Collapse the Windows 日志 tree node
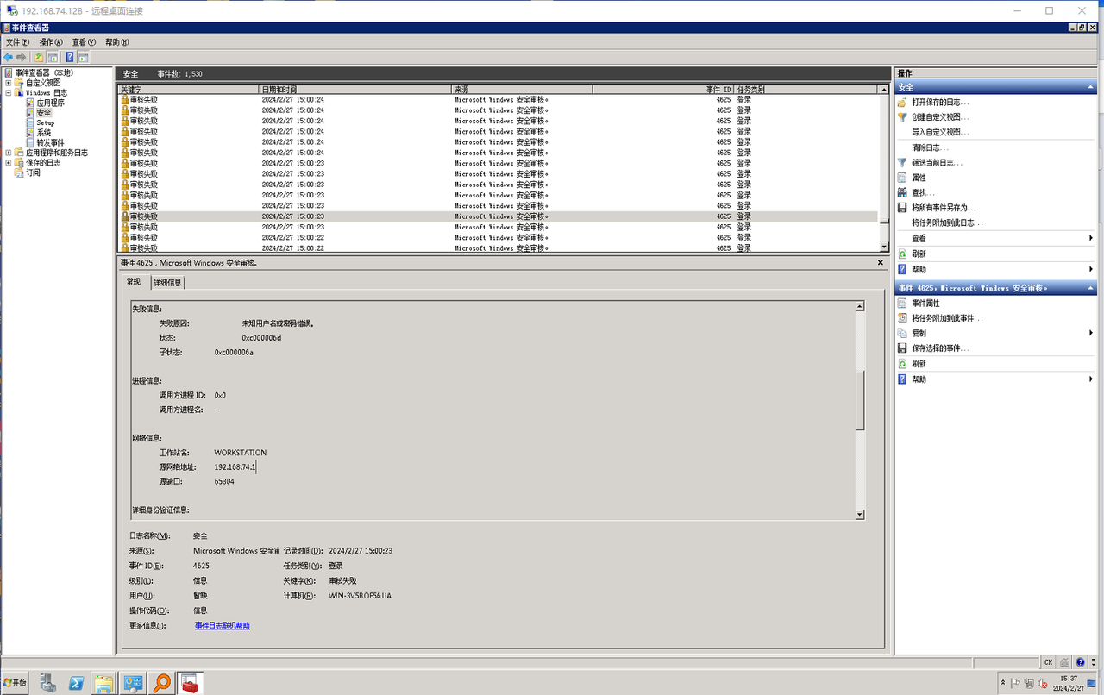1104x695 pixels. tap(9, 93)
